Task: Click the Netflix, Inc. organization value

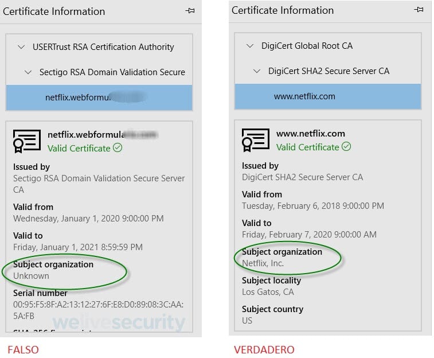Action: click(x=263, y=263)
